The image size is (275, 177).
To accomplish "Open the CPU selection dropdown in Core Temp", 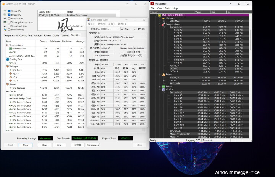I will 110,29.
